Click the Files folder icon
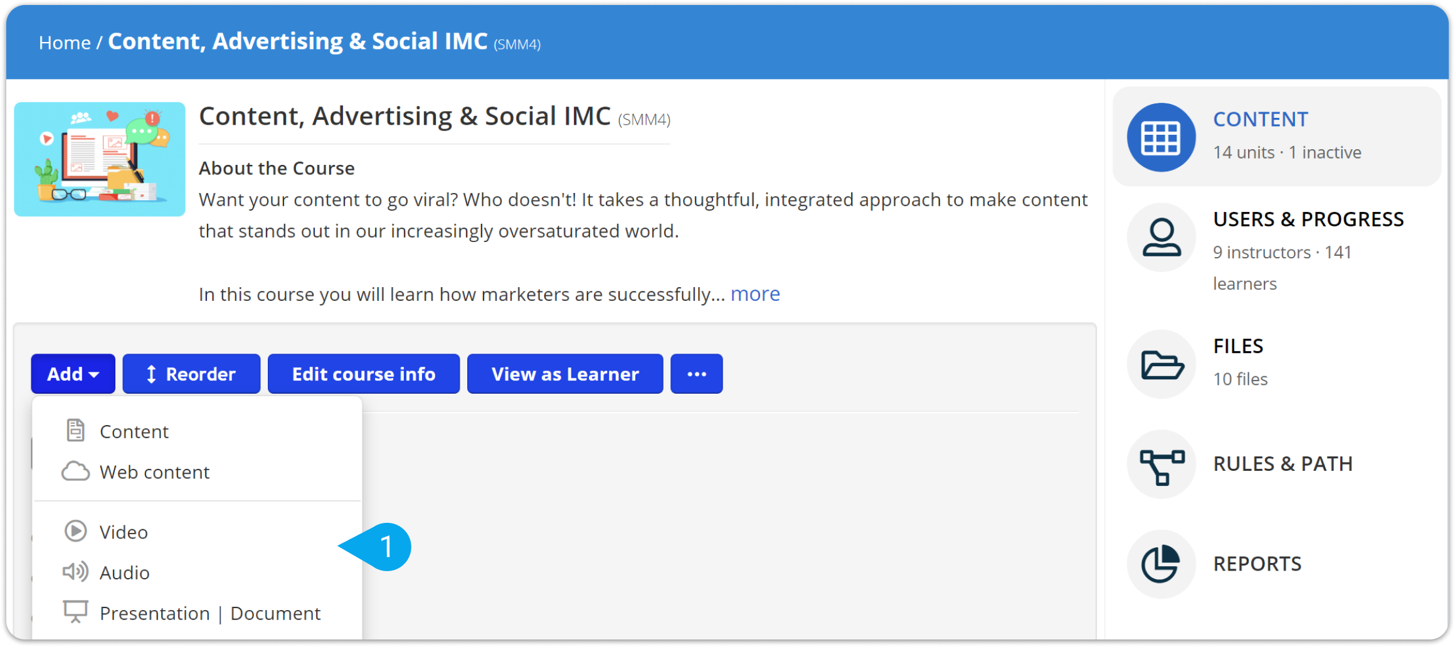This screenshot has height=647, width=1455. click(x=1161, y=364)
